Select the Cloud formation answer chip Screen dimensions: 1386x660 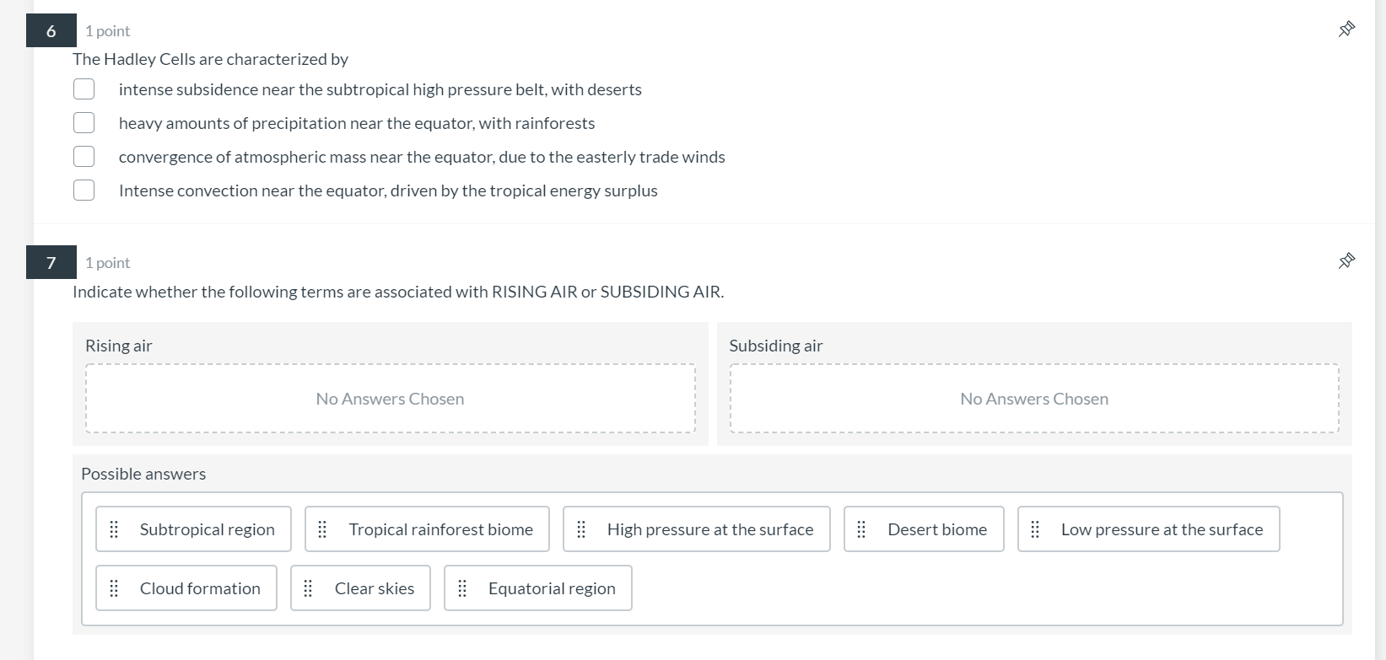click(200, 588)
